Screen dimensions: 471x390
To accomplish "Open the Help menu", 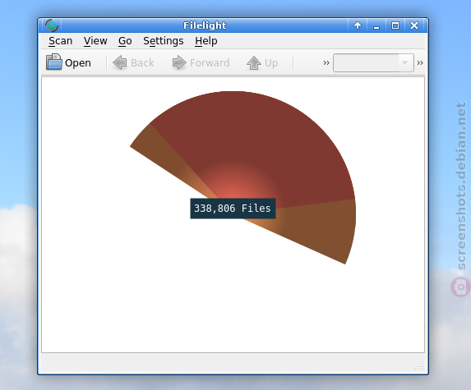I will (x=206, y=41).
